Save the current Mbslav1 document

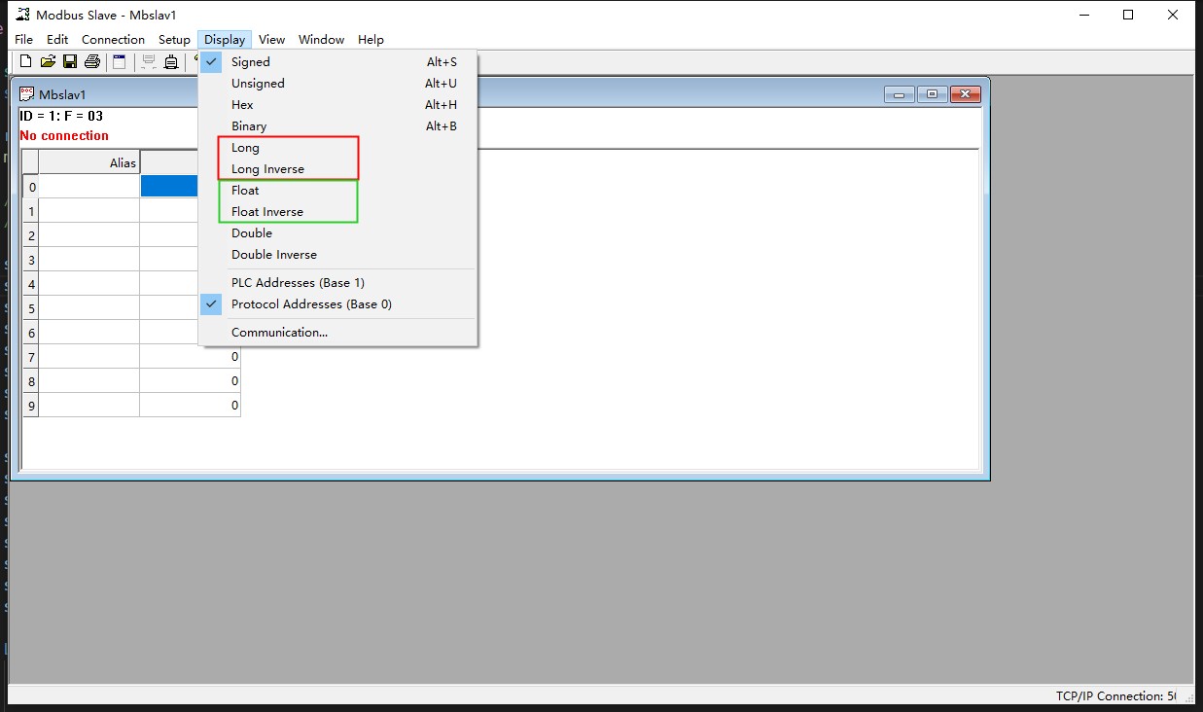tap(69, 60)
